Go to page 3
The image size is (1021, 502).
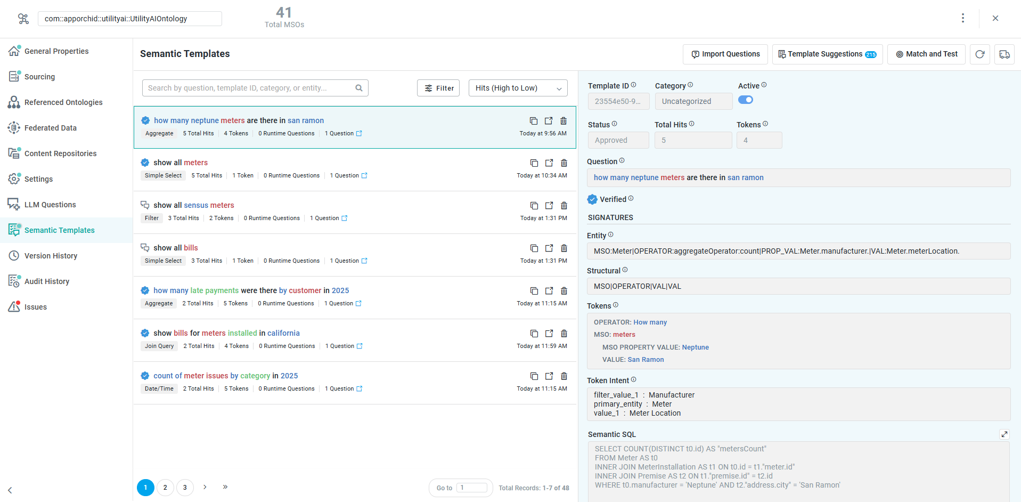(x=185, y=488)
